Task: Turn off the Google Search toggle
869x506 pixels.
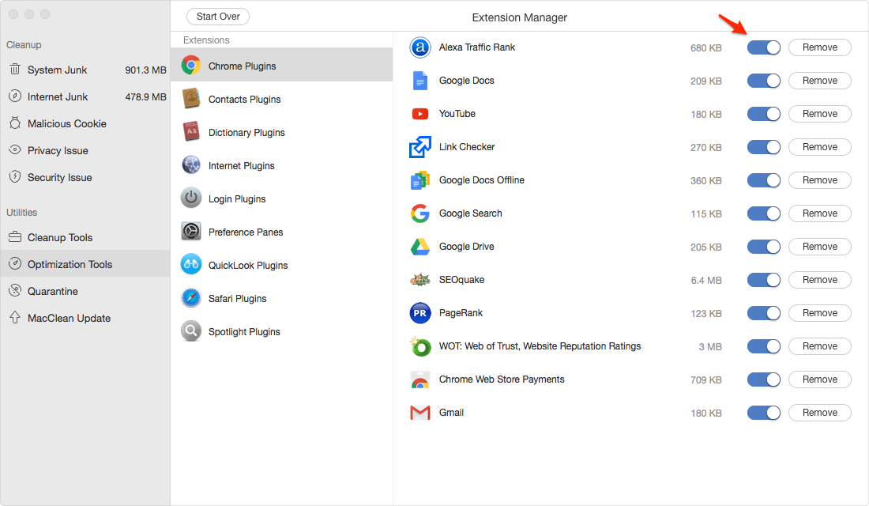Action: pyautogui.click(x=764, y=213)
